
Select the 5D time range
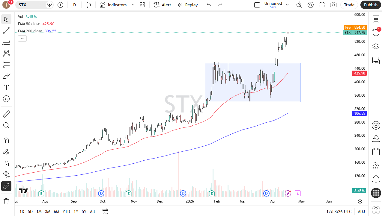tap(30, 212)
